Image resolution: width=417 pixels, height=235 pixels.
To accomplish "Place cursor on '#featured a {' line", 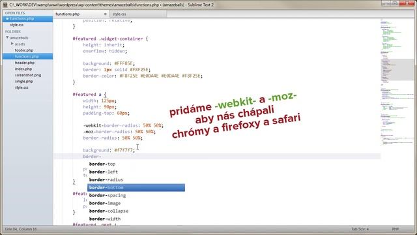I will coord(89,95).
